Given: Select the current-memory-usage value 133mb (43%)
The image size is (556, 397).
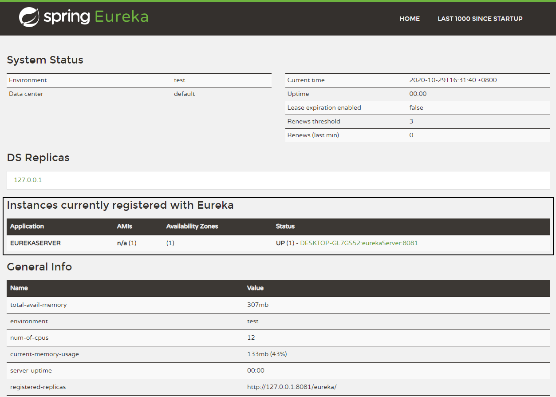Looking at the screenshot, I should [x=267, y=354].
